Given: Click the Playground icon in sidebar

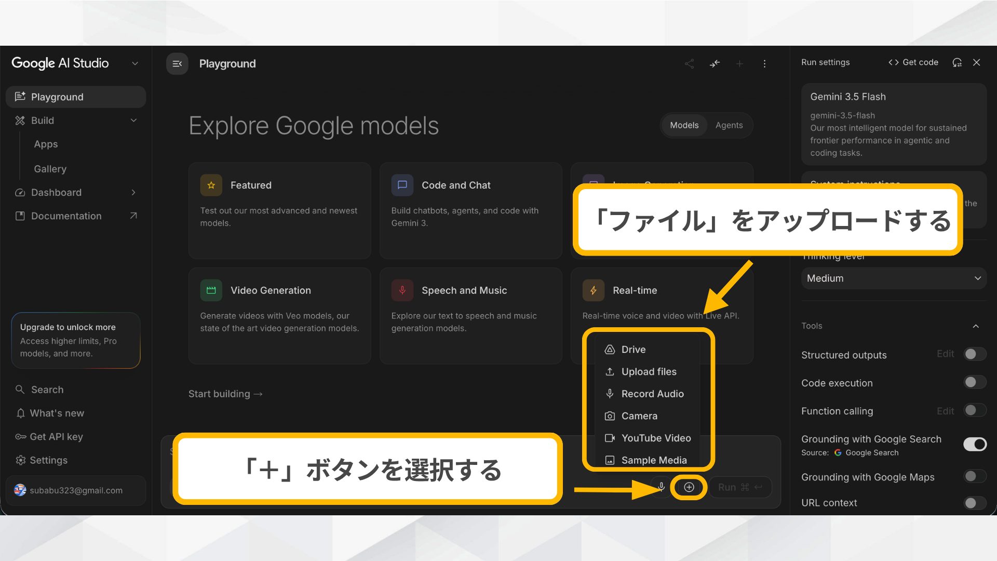Looking at the screenshot, I should tap(20, 97).
